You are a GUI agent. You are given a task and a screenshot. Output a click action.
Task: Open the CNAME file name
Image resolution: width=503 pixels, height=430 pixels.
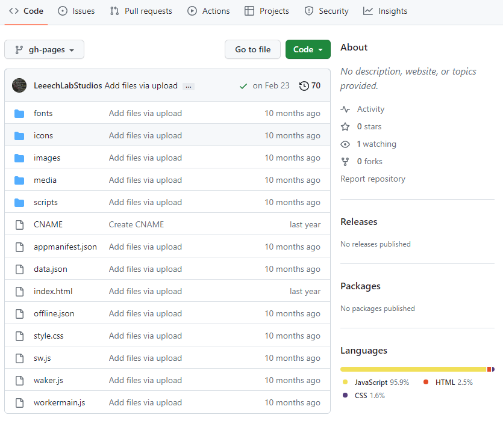pyautogui.click(x=48, y=224)
